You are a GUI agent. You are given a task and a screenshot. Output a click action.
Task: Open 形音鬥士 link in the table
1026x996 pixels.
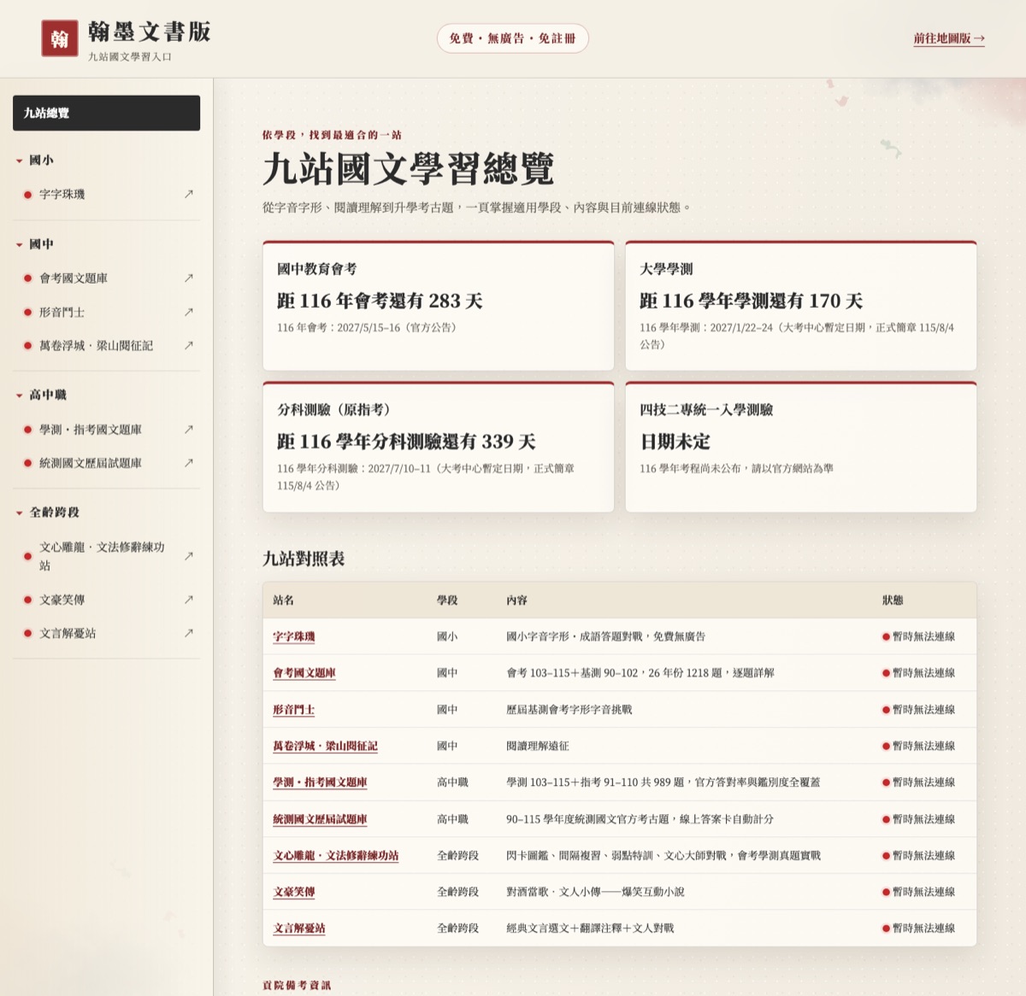click(294, 710)
